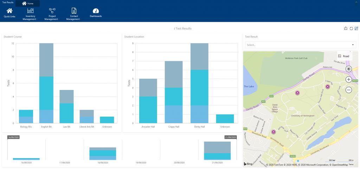Click the Cripps Hall bar
Viewport: 360px width, 169px height.
pyautogui.click(x=174, y=92)
